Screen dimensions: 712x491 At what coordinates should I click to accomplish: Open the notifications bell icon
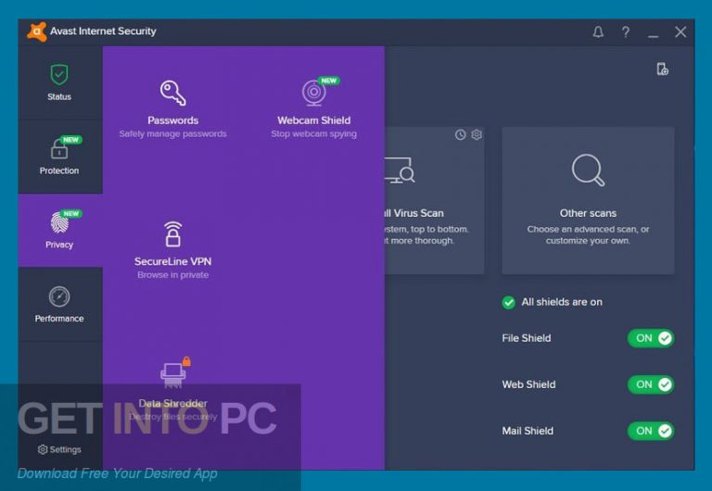(598, 31)
